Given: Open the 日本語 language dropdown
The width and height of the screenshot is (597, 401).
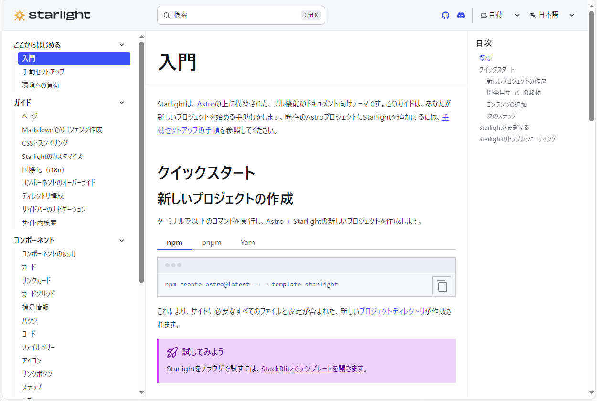Looking at the screenshot, I should 552,15.
